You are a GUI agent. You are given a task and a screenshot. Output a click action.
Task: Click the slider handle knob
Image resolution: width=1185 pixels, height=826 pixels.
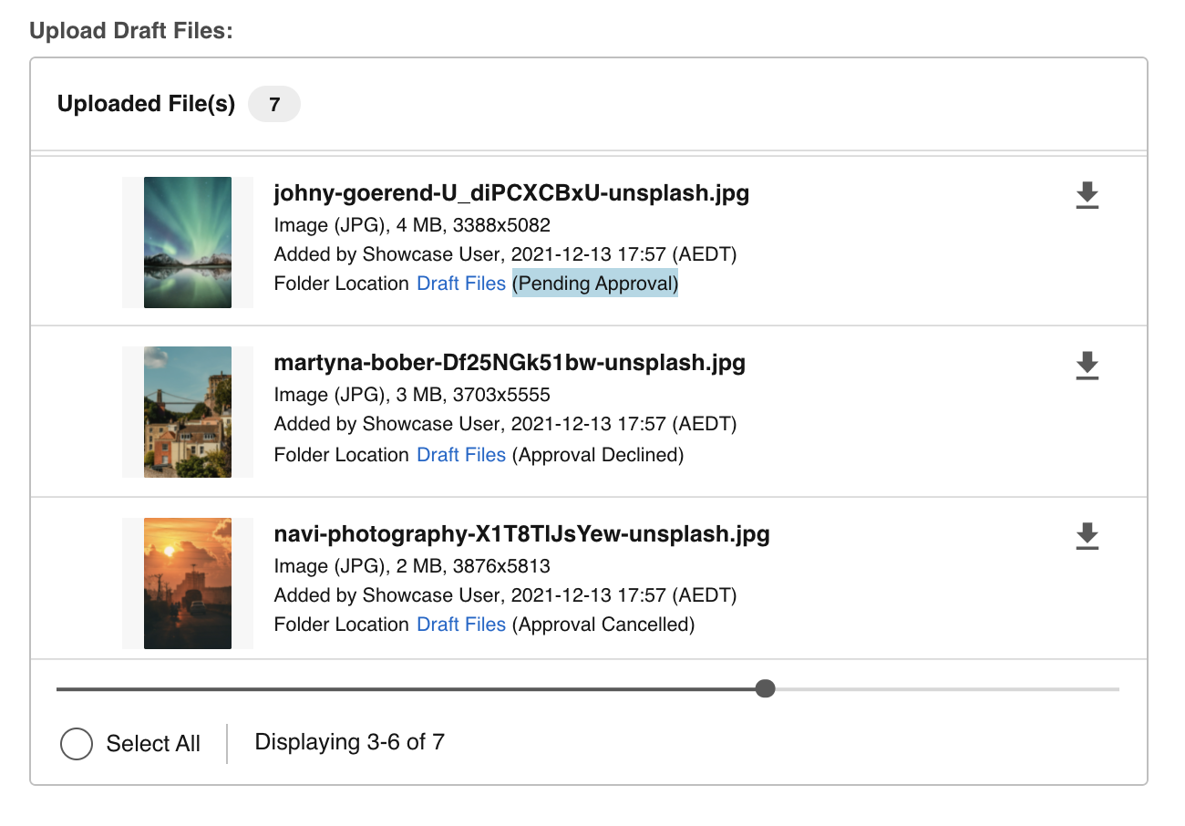pos(766,688)
